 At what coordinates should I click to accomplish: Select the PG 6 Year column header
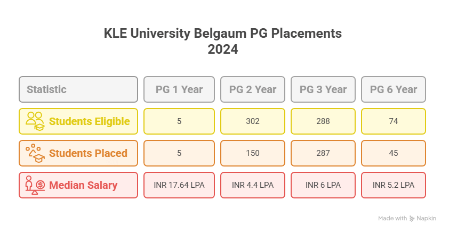[x=394, y=89]
